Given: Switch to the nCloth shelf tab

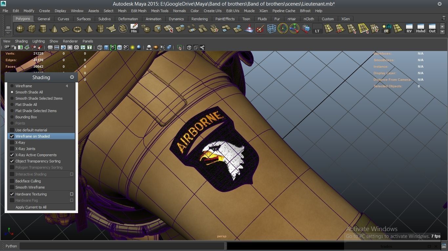Looking at the screenshot, I should pyautogui.click(x=309, y=19).
